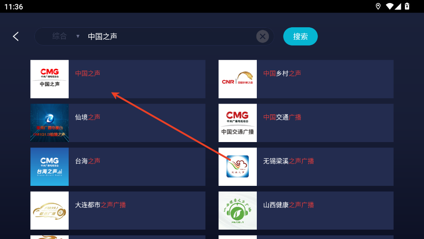The height and width of the screenshot is (239, 424).
Task: Select the 中国之声 result title
Action: click(x=88, y=73)
